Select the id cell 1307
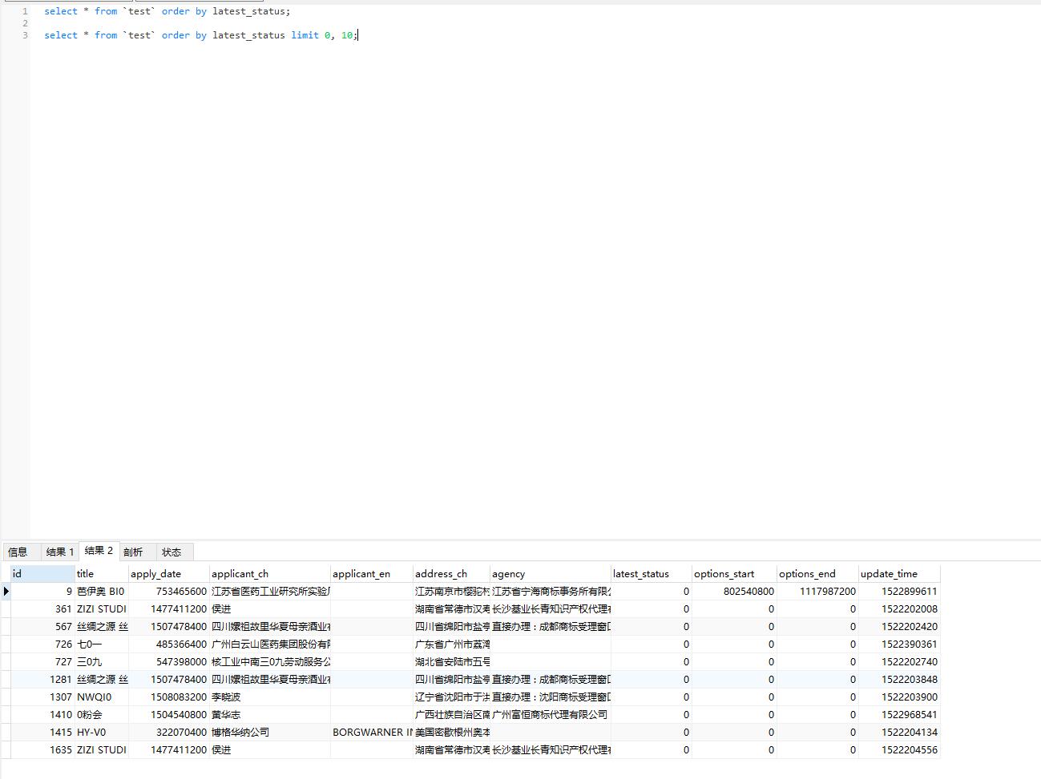The image size is (1041, 779). coord(42,697)
